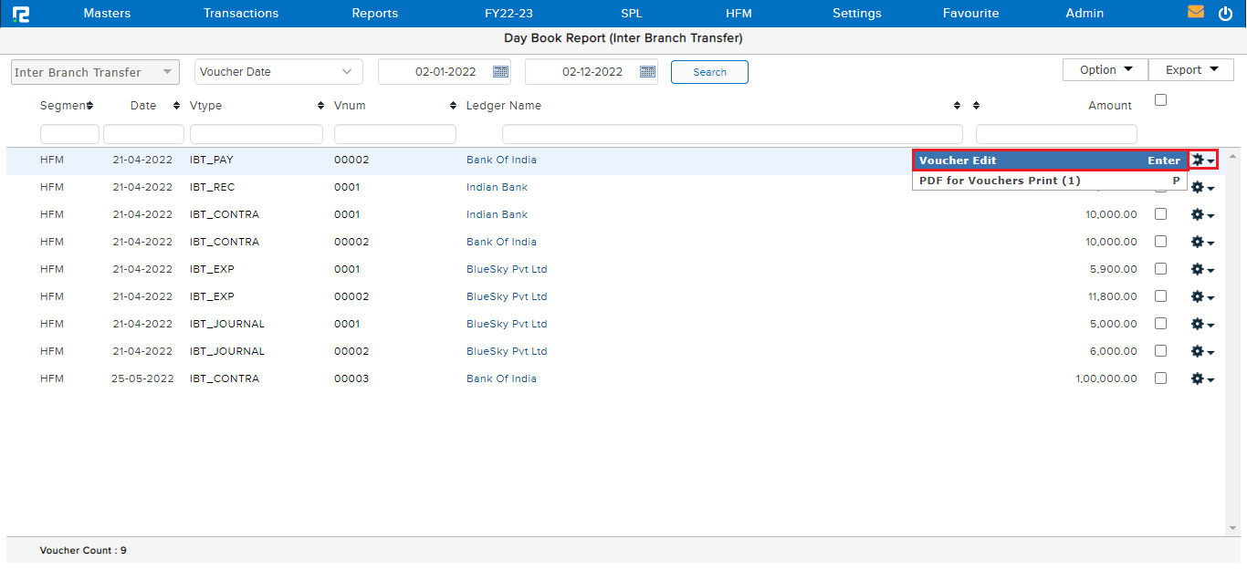Click the app logo icon at top-left
This screenshot has height=570, width=1247.
20,14
